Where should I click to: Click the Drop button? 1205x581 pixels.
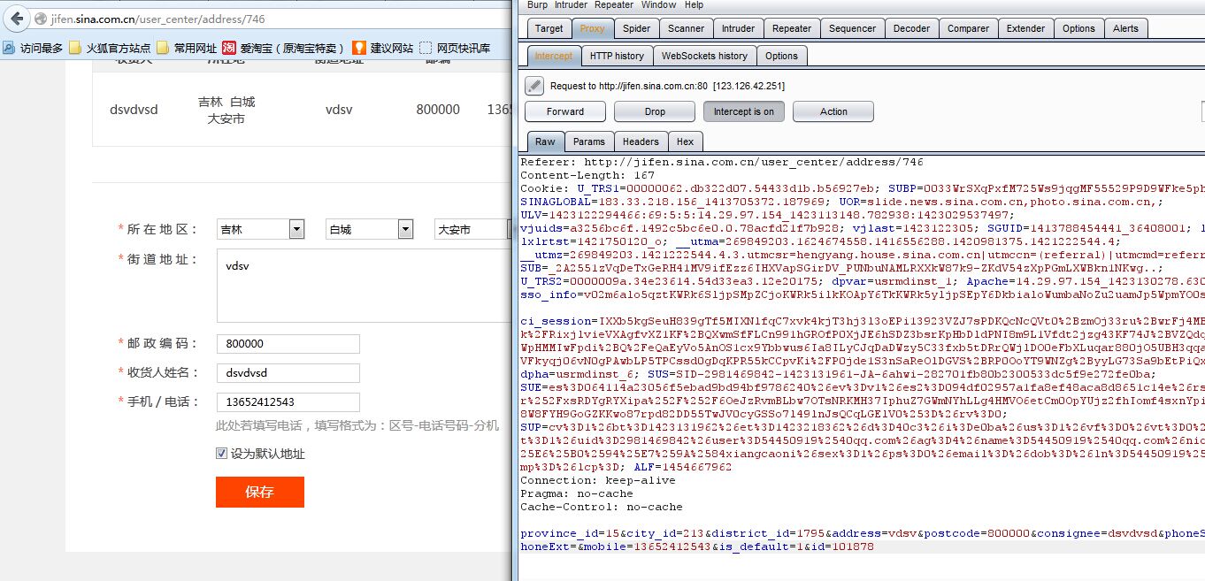click(x=655, y=111)
